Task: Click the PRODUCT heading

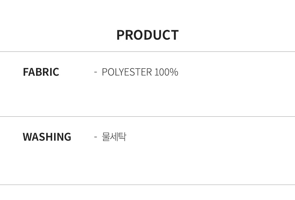Action: (147, 35)
